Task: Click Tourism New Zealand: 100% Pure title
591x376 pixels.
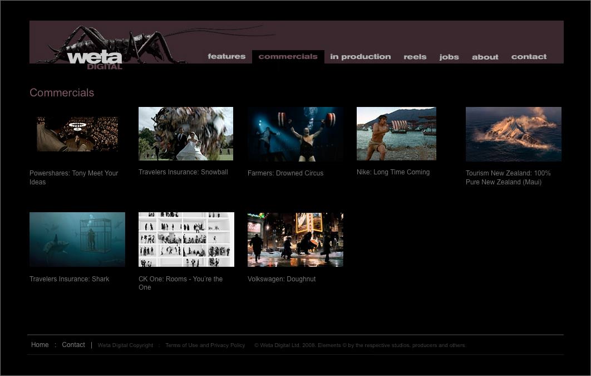Action: (508, 177)
